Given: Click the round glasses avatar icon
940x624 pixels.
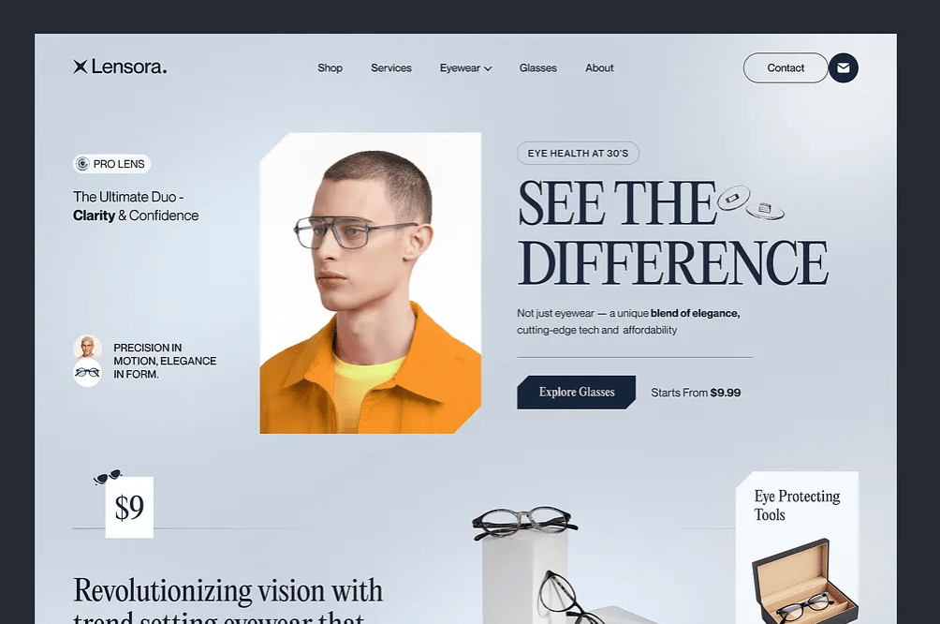Looking at the screenshot, I should [87, 373].
